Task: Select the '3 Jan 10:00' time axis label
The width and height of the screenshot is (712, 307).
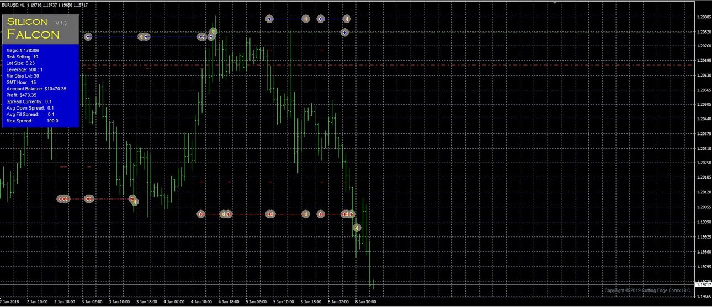Action: (119, 302)
